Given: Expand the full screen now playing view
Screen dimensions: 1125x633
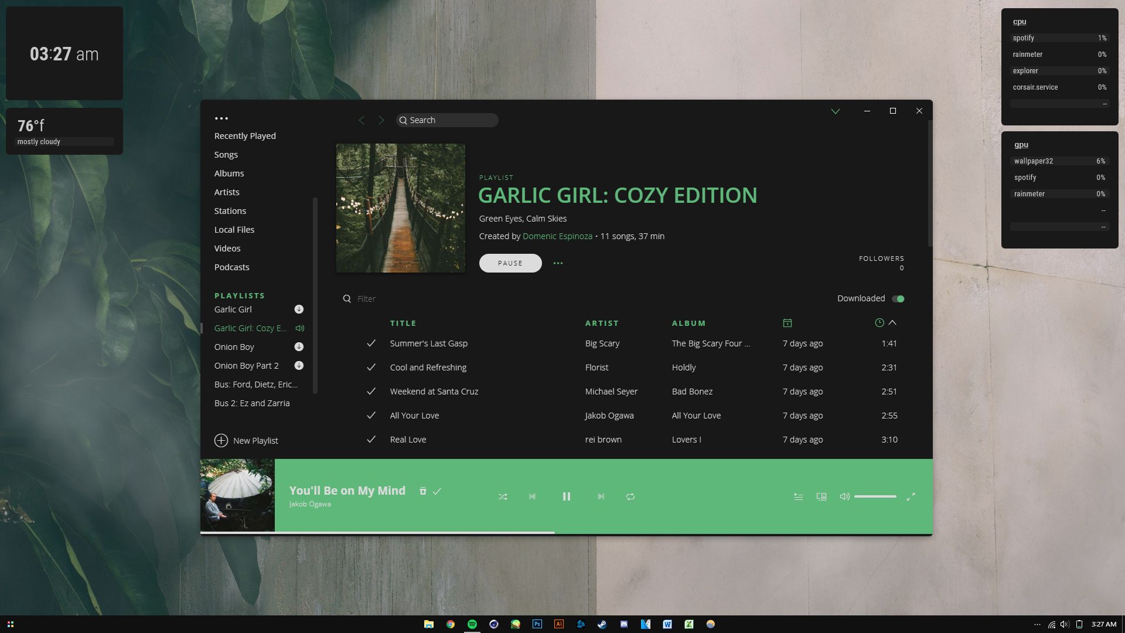Looking at the screenshot, I should pyautogui.click(x=912, y=496).
